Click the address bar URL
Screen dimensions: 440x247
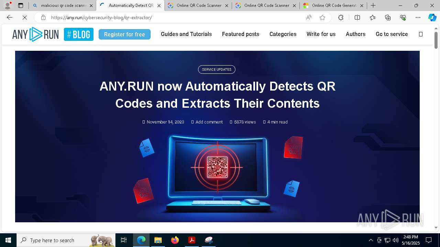click(101, 17)
